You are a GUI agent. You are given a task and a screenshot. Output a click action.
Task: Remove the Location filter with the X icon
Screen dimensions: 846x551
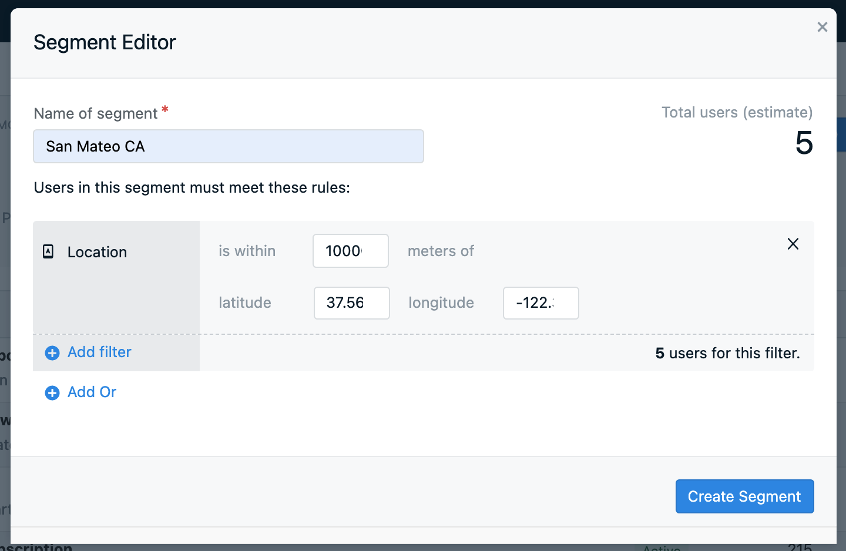[x=793, y=244]
